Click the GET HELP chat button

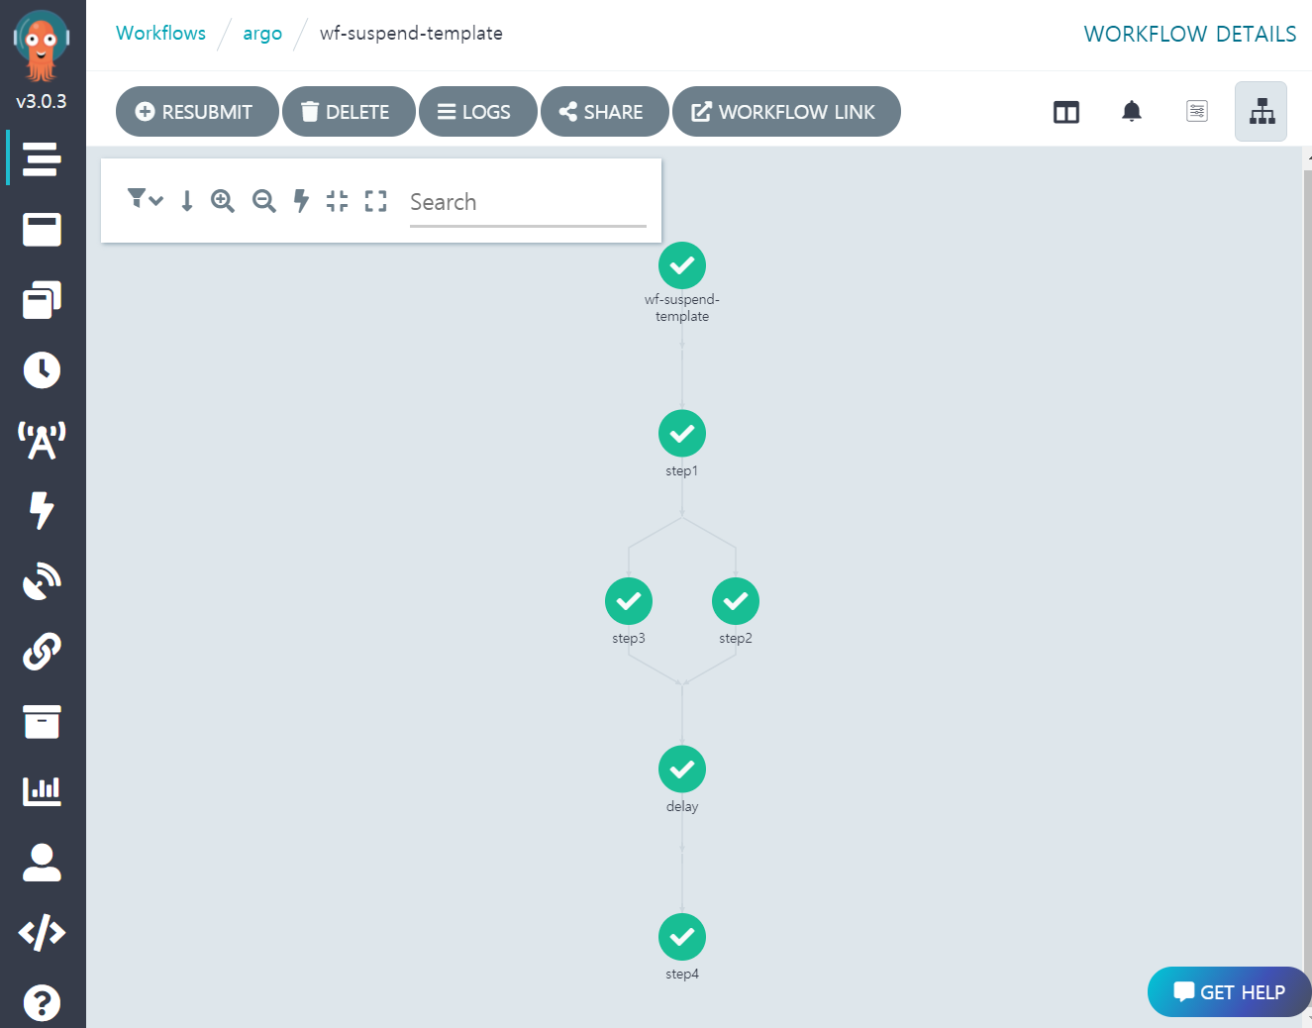point(1229,991)
